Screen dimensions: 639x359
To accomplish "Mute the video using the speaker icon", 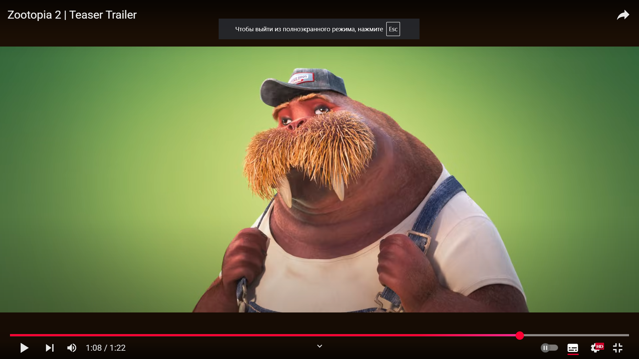I will tap(72, 348).
